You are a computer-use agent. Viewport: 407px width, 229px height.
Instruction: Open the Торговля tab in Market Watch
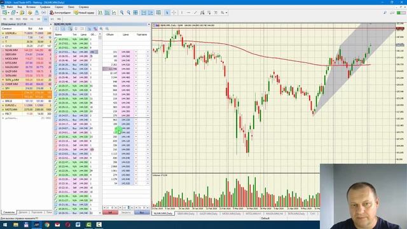[37, 212]
